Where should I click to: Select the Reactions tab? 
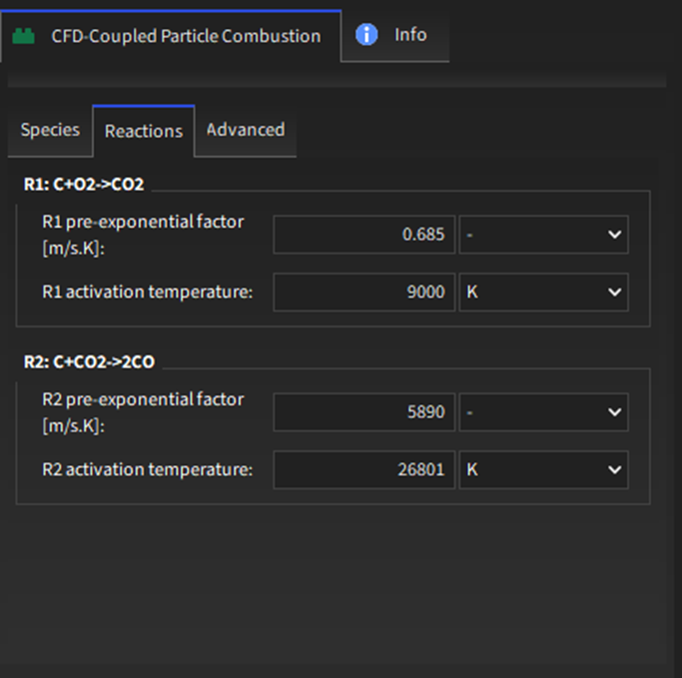(144, 131)
